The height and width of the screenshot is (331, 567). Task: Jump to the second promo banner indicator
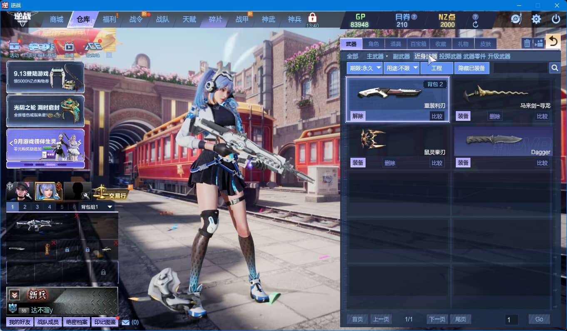[41, 164]
